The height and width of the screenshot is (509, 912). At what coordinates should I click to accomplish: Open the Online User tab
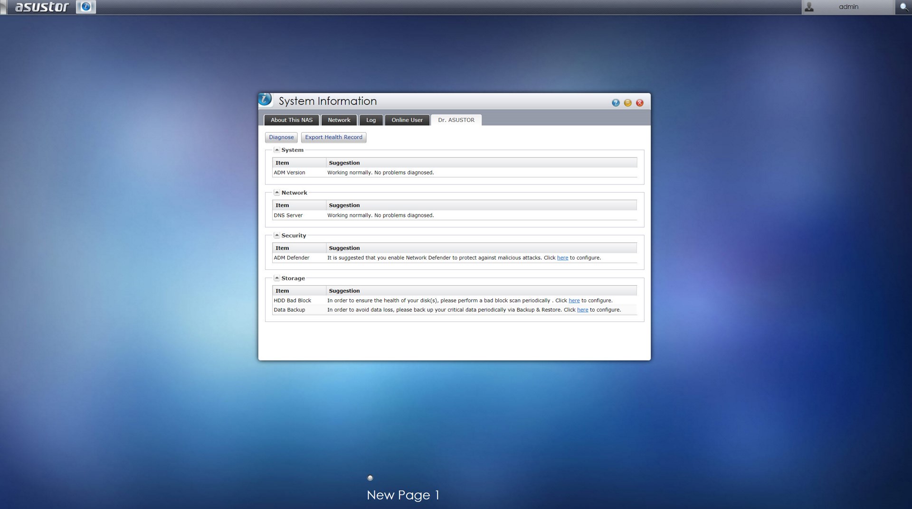point(407,120)
